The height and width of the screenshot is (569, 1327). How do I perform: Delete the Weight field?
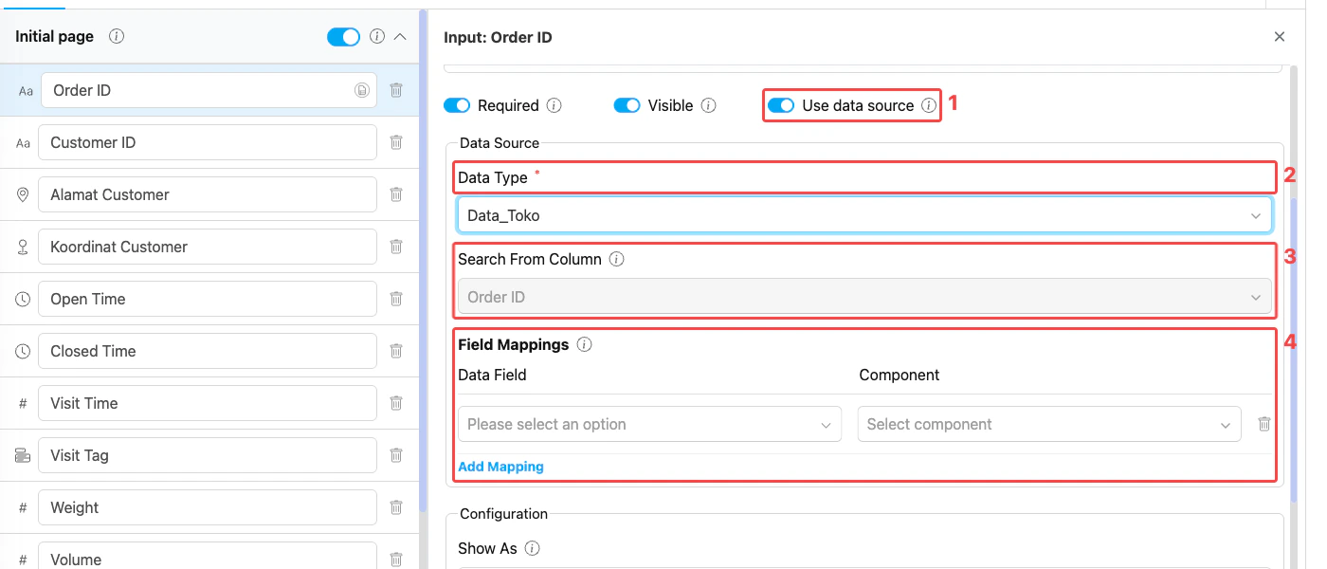(x=396, y=507)
